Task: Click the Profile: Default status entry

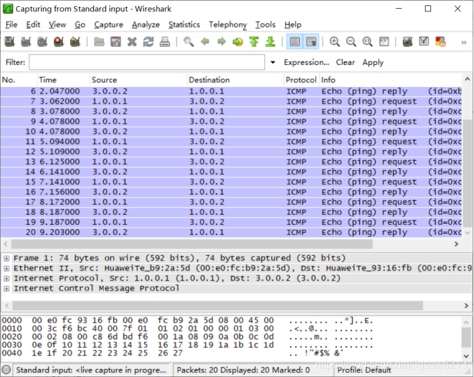Action: (x=364, y=370)
